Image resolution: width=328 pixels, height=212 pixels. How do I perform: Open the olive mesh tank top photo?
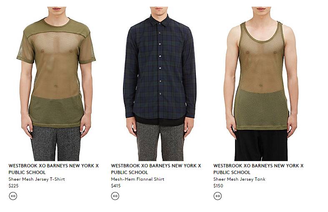tap(261, 84)
